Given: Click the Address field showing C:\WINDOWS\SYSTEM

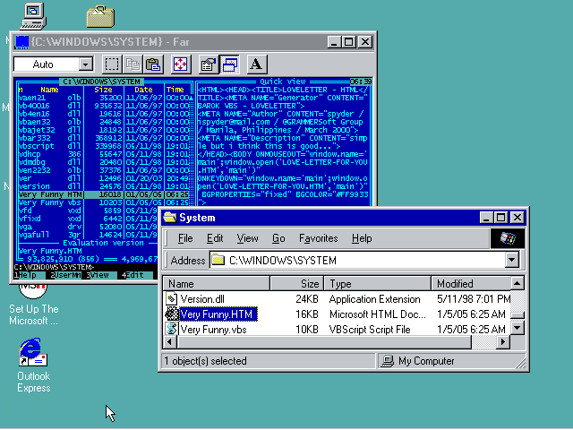Looking at the screenshot, I should tap(363, 260).
